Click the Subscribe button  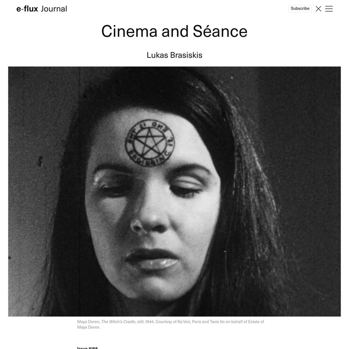(x=300, y=8)
